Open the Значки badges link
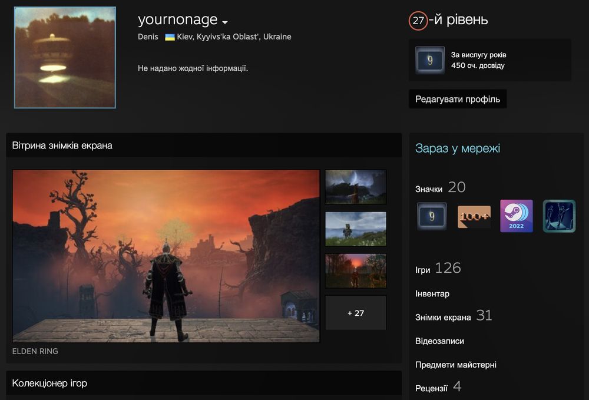This screenshot has height=400, width=589. (x=429, y=189)
